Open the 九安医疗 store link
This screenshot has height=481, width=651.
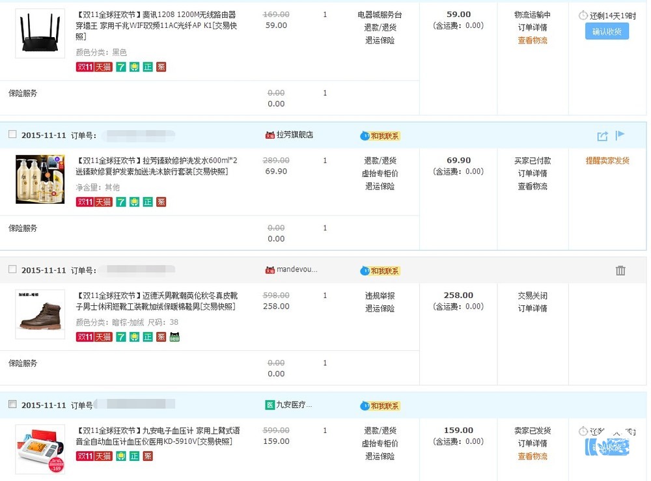tap(294, 405)
